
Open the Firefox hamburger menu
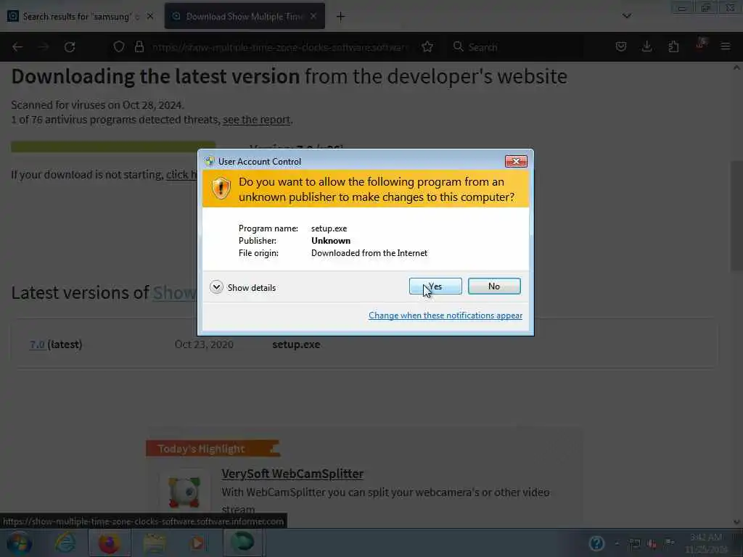(726, 46)
